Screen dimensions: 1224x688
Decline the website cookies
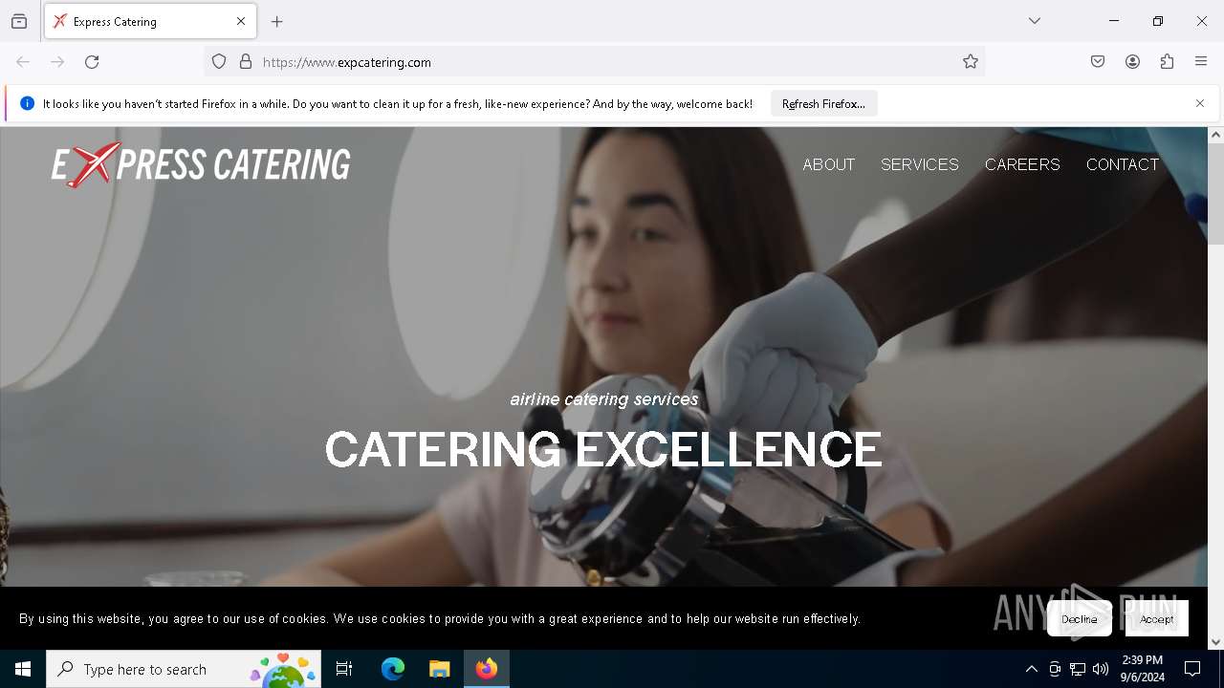[x=1079, y=619]
